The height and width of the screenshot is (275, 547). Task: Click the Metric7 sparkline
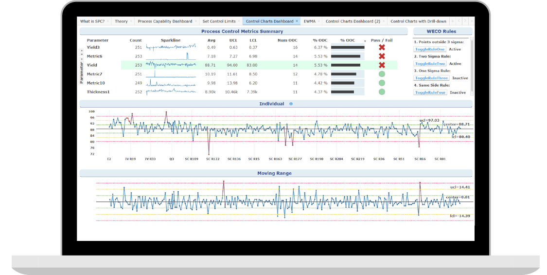coord(171,74)
